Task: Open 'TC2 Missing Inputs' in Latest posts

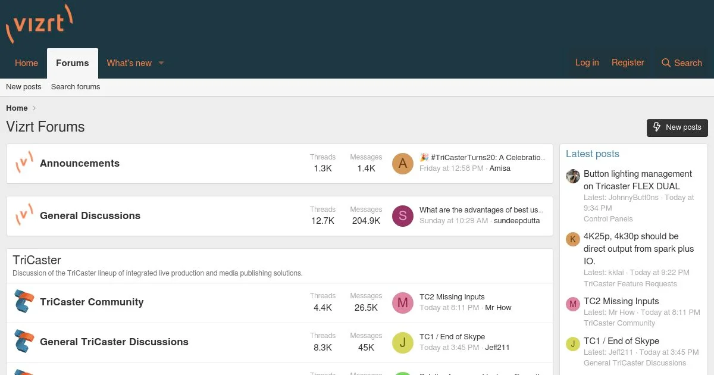Action: click(621, 301)
